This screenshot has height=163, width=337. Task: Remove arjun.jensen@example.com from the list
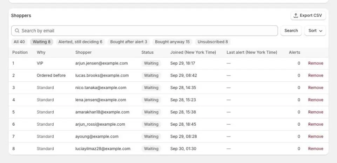pyautogui.click(x=316, y=63)
